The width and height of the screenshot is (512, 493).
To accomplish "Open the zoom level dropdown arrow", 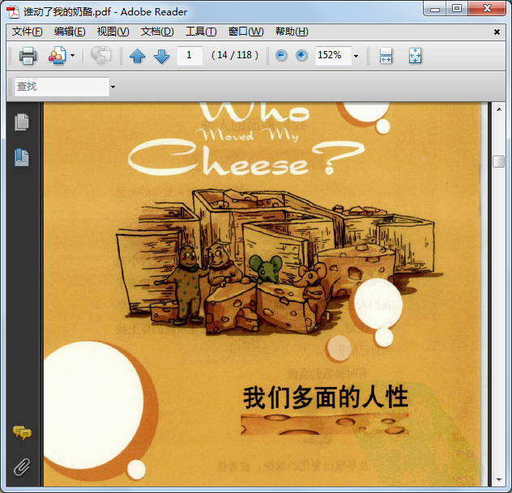I will coord(356,56).
